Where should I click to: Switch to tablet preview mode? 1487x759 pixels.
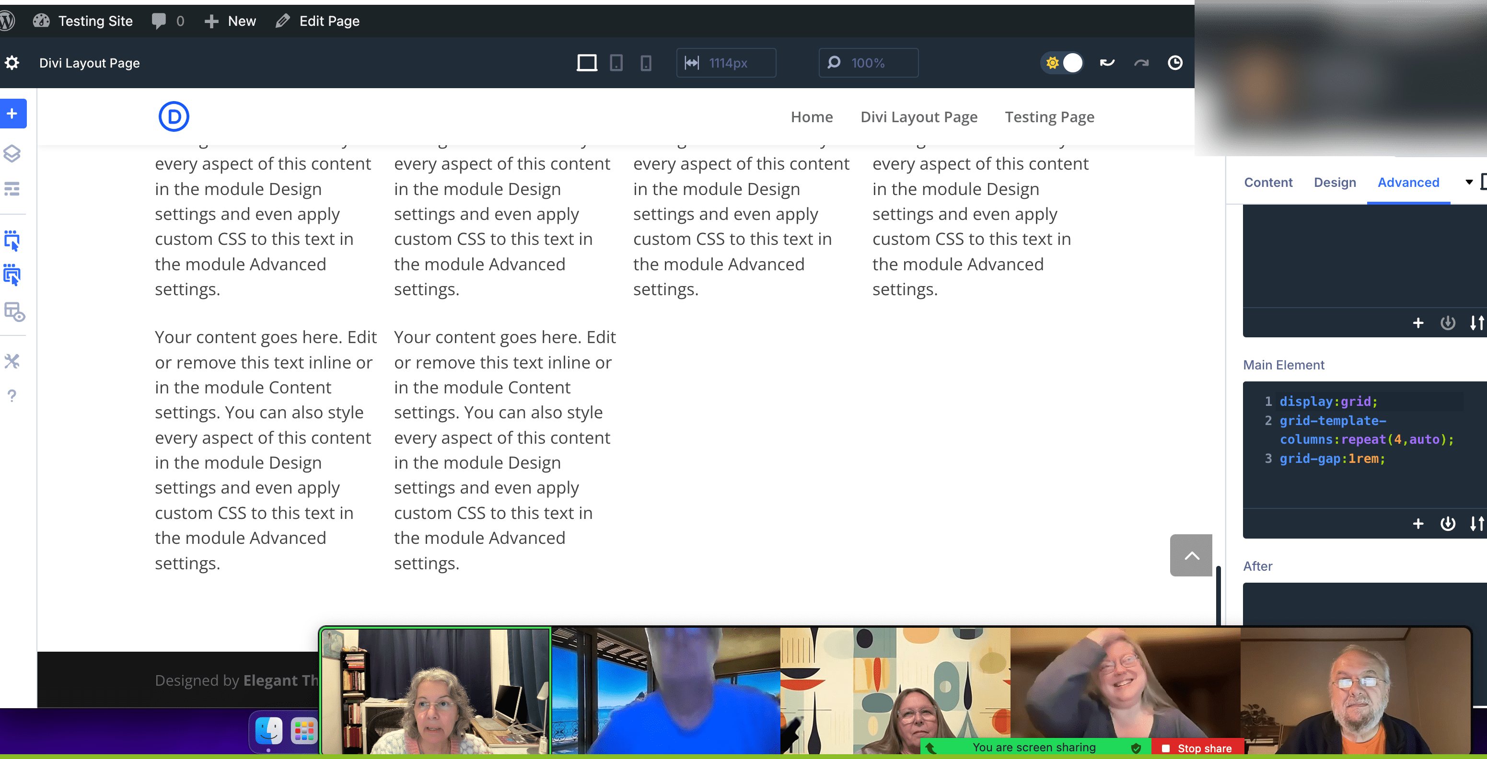tap(616, 62)
